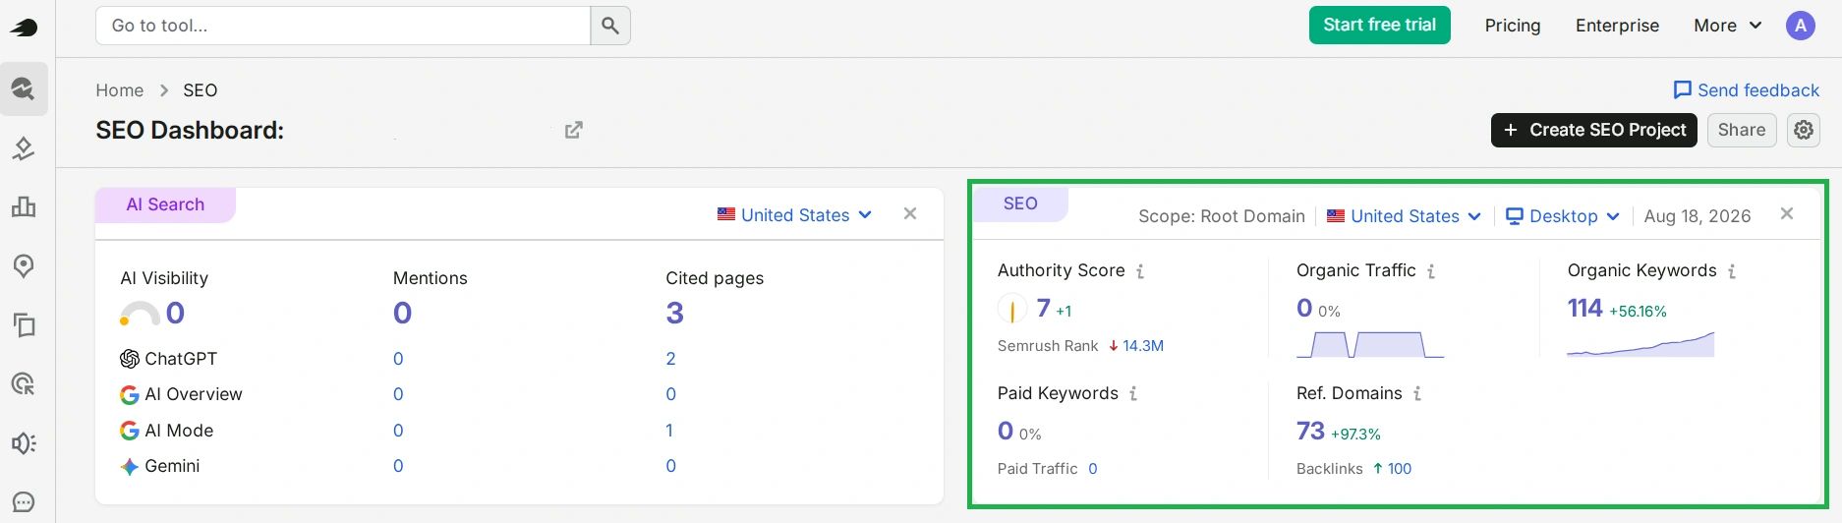The image size is (1842, 523).
Task: Show Organic Keywords info tooltip
Action: point(1732,271)
